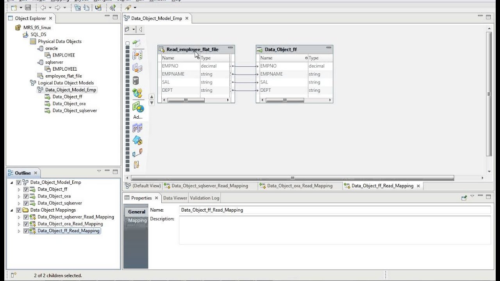
Task: Switch to the Validation Log tab
Action: tap(205, 198)
